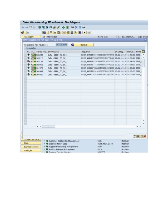This screenshot has width=168, height=218.
Task: Click the chain link icon in the top toolbar
Action: click(72, 27)
